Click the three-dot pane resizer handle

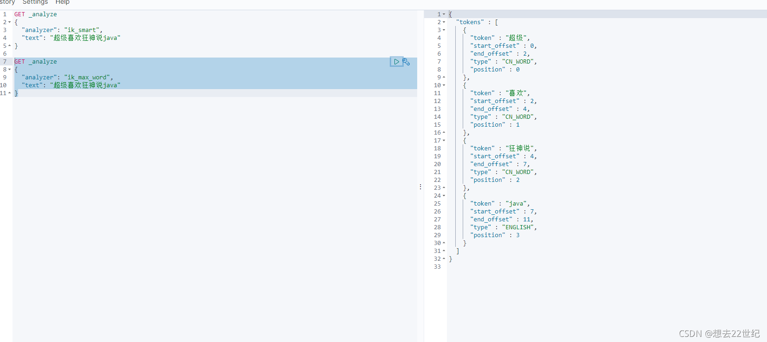[420, 187]
